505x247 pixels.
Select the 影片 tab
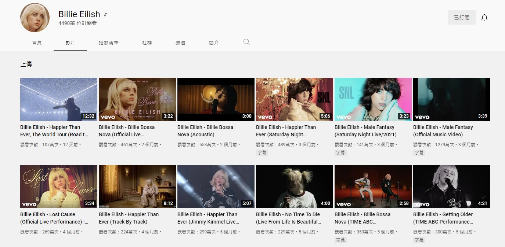click(x=70, y=43)
